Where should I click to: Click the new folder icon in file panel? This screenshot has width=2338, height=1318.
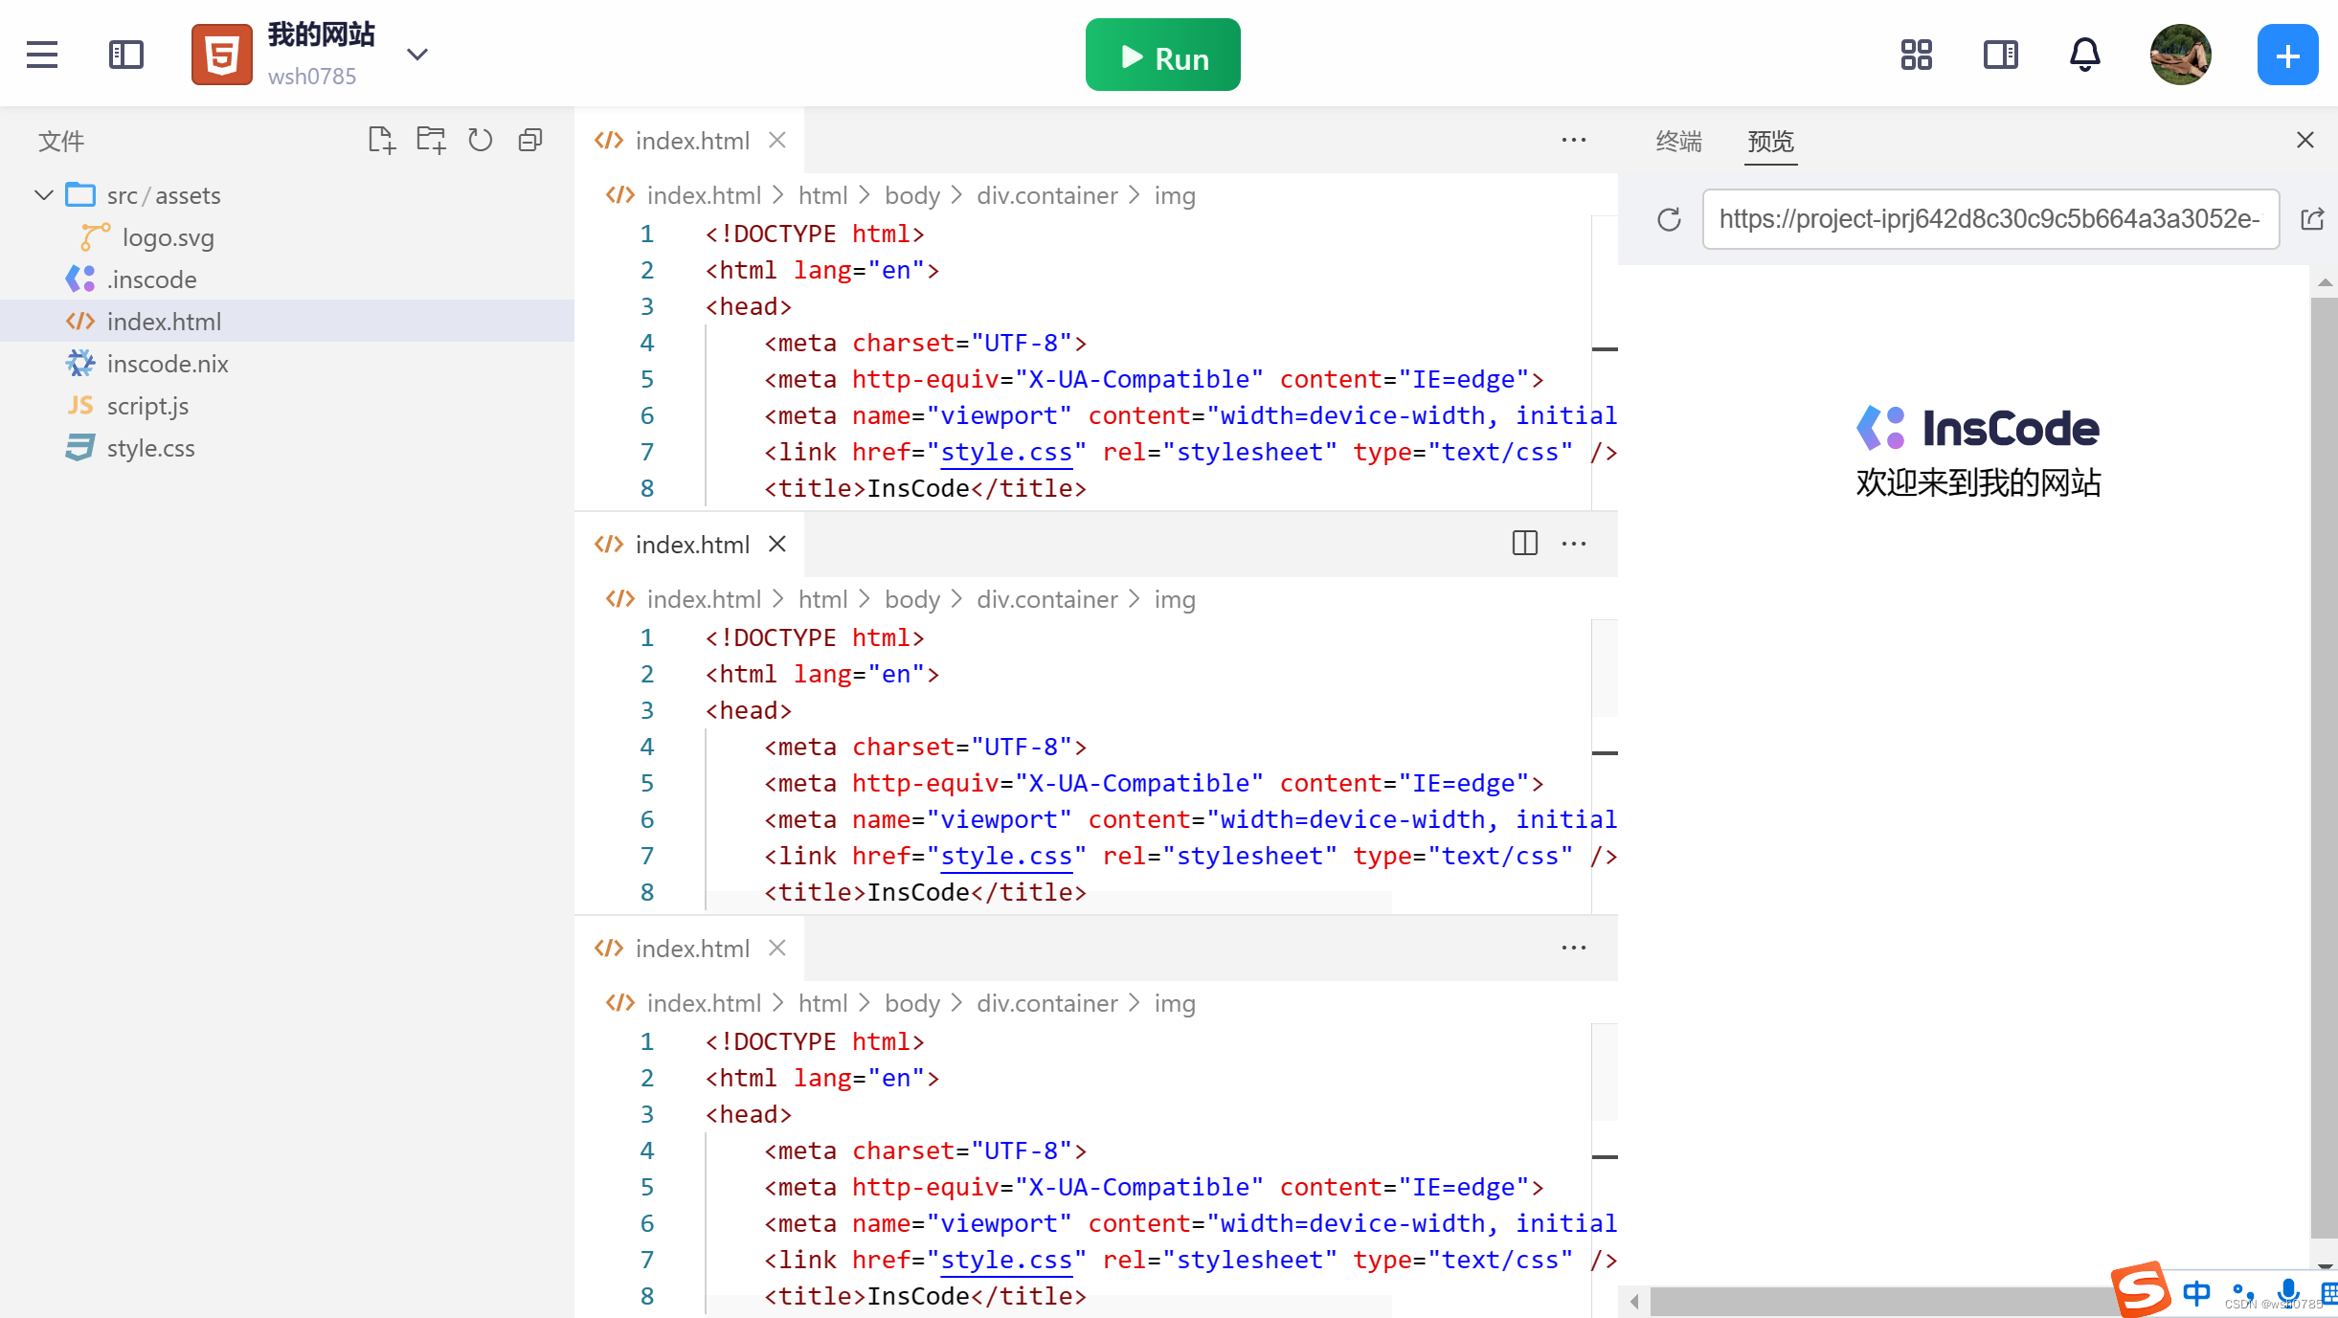(x=431, y=141)
